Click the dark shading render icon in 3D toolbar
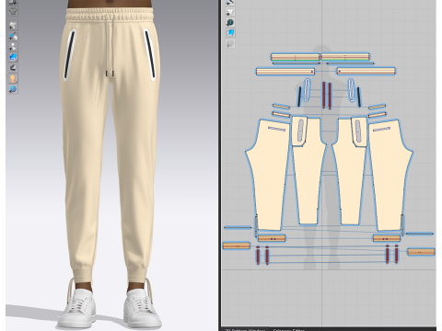 click(x=13, y=68)
